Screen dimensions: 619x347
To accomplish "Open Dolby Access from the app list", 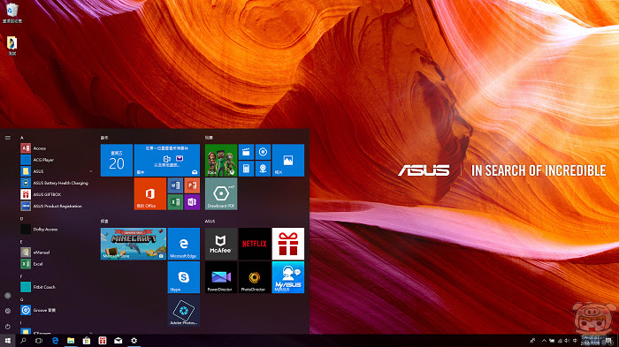I will coord(57,229).
